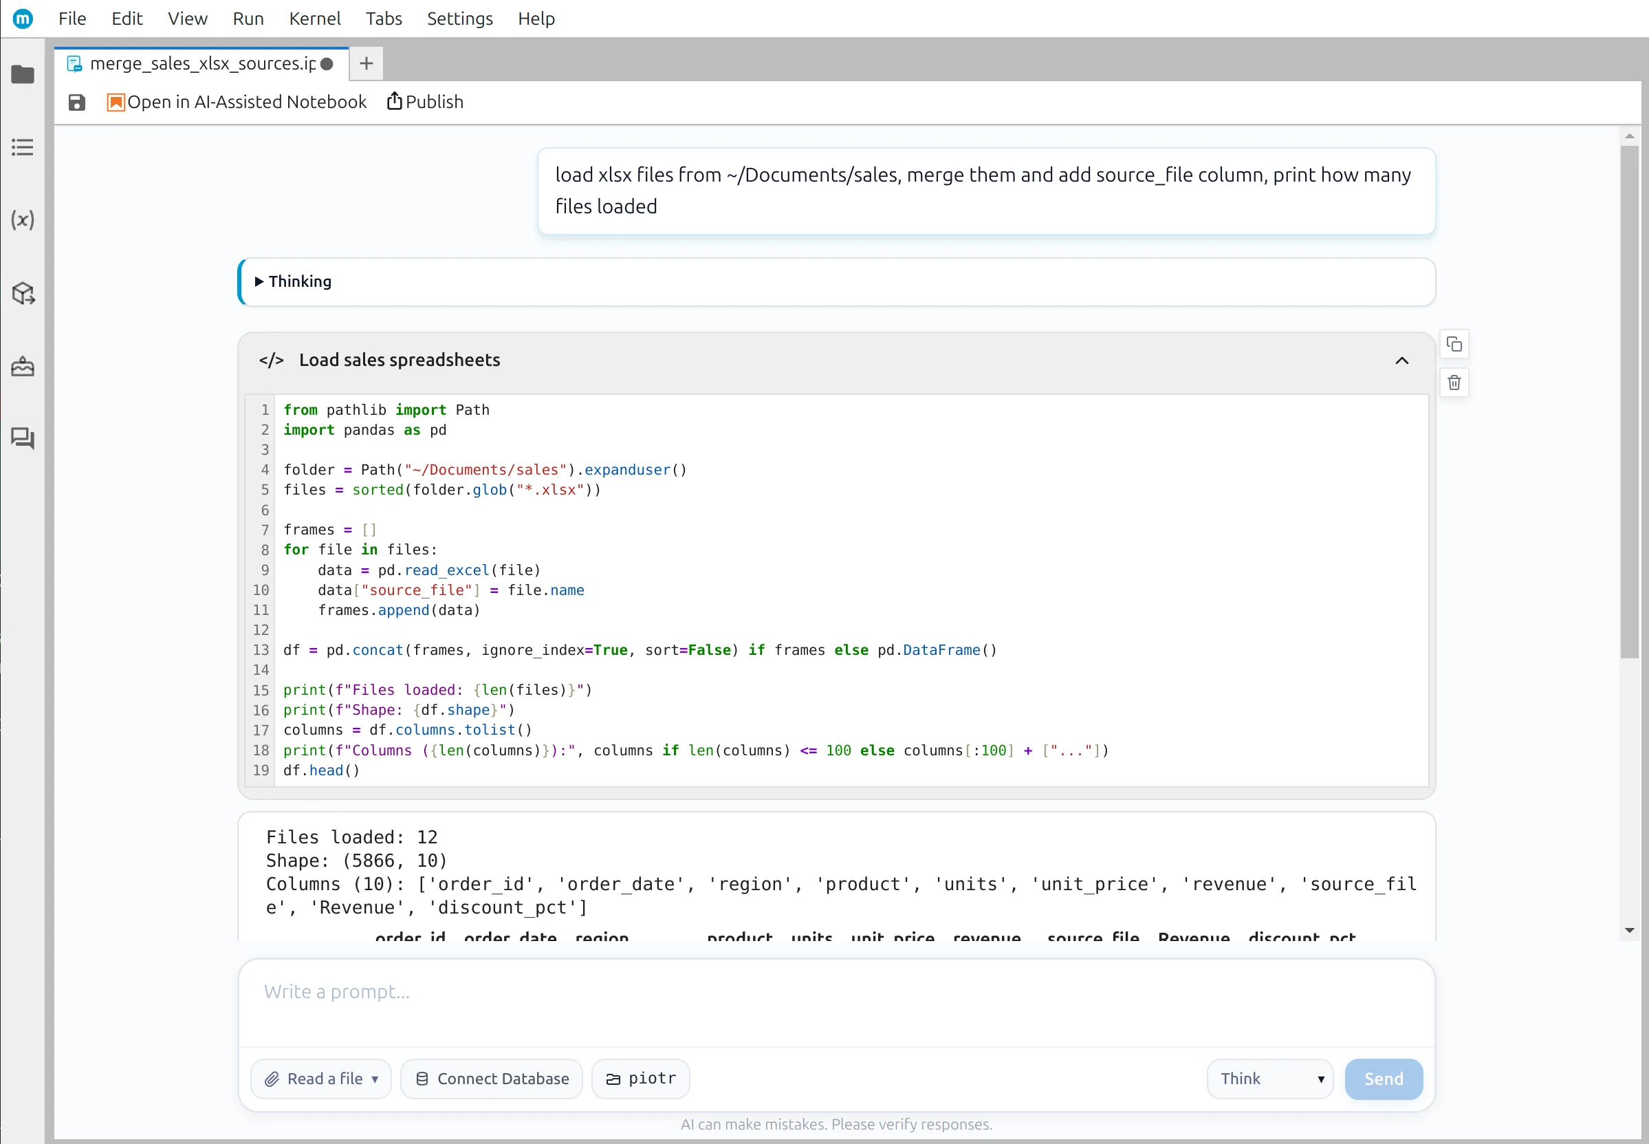Click the user prompt message bubble

coord(986,191)
